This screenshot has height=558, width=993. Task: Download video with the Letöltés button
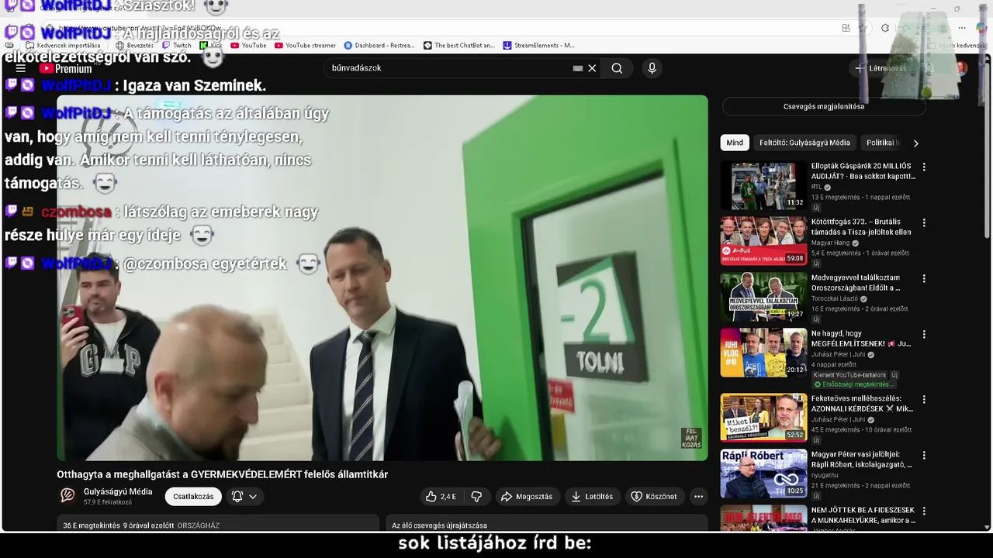coord(592,496)
